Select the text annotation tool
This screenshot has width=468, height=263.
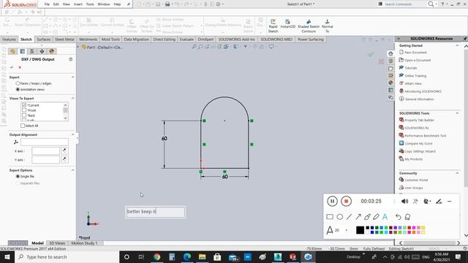coord(385,217)
